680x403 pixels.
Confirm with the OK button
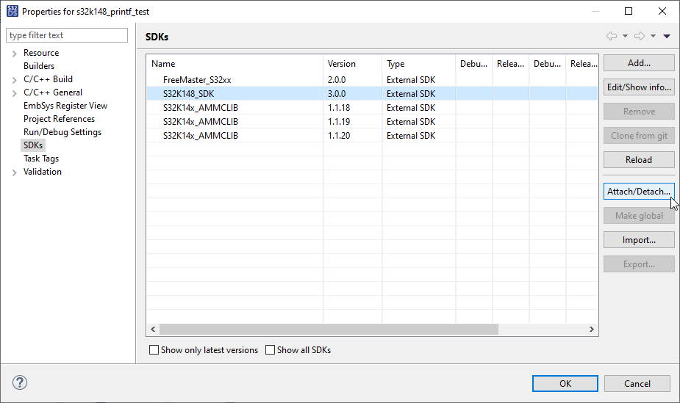click(565, 383)
